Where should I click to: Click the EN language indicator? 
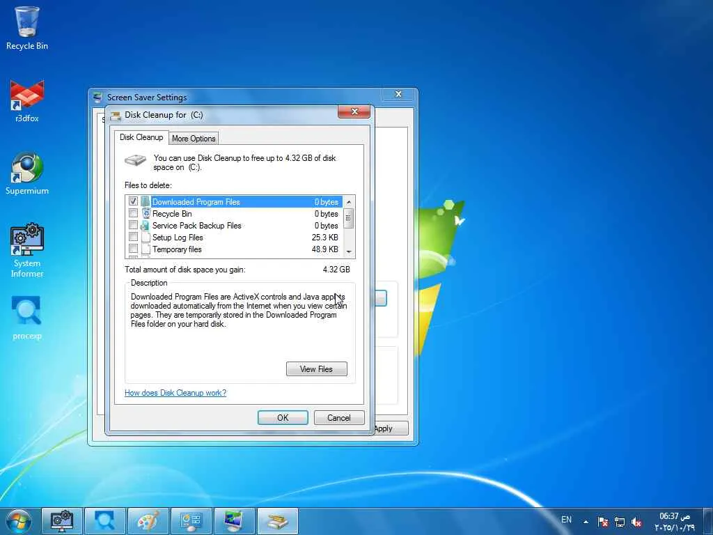click(566, 520)
